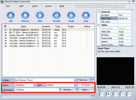Click the Browse... button
Screen dimensions: 136x100
tap(68, 90)
